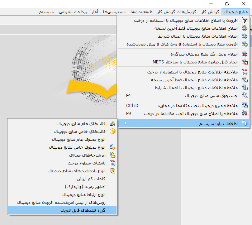Click icon beside افزودن یا اصلاح اطلاعات منابع دیجیتال با درخت
This screenshot has width=252, height=225.
[245, 20]
